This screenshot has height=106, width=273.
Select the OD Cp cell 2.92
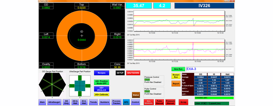201,80
